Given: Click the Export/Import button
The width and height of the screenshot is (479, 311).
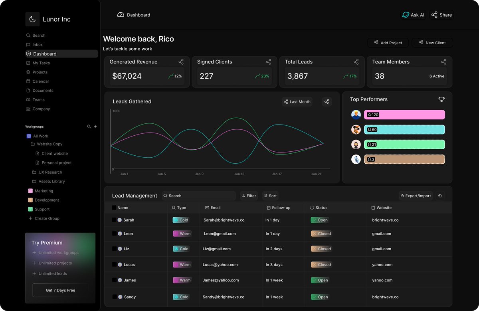Looking at the screenshot, I should 416,196.
